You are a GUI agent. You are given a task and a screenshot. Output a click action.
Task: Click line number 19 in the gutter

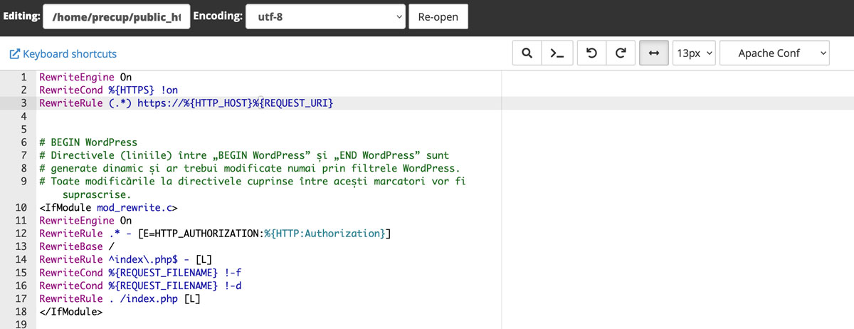[x=21, y=324]
